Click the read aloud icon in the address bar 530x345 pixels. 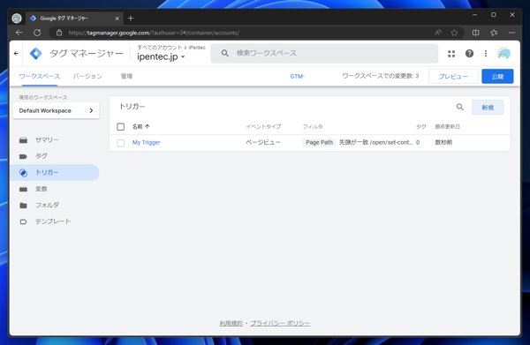(438, 33)
